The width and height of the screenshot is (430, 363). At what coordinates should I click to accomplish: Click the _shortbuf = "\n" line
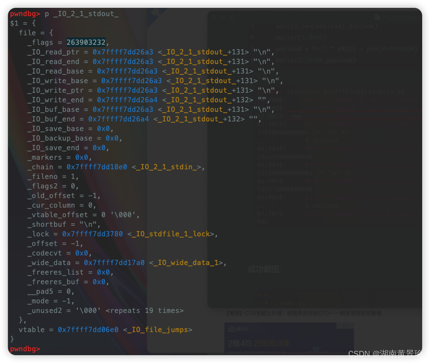click(64, 224)
